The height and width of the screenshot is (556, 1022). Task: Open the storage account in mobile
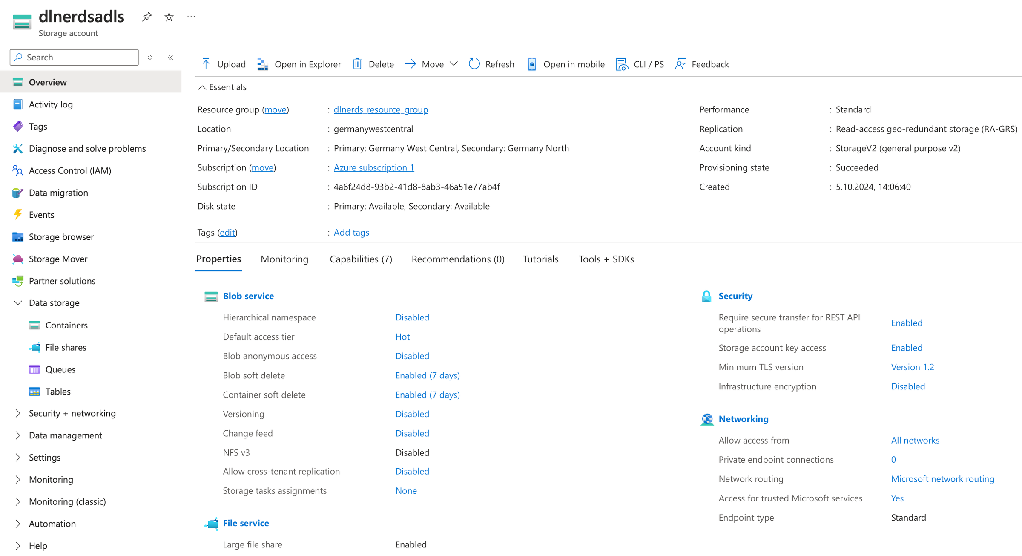(x=531, y=64)
